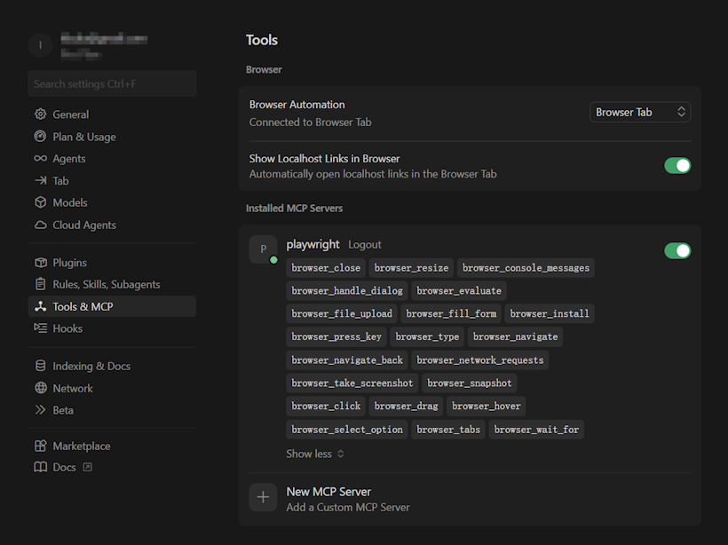Click the General gear icon in sidebar
Screen dimensions: 728x545
(x=40, y=115)
